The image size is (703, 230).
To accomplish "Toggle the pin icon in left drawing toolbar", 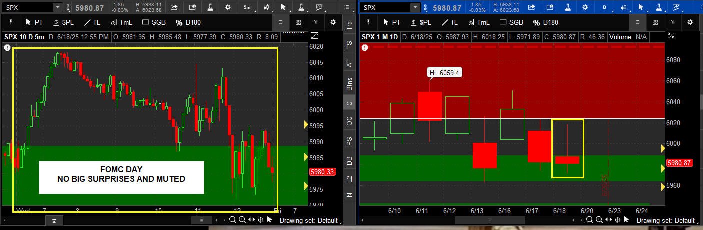I will coord(11,22).
